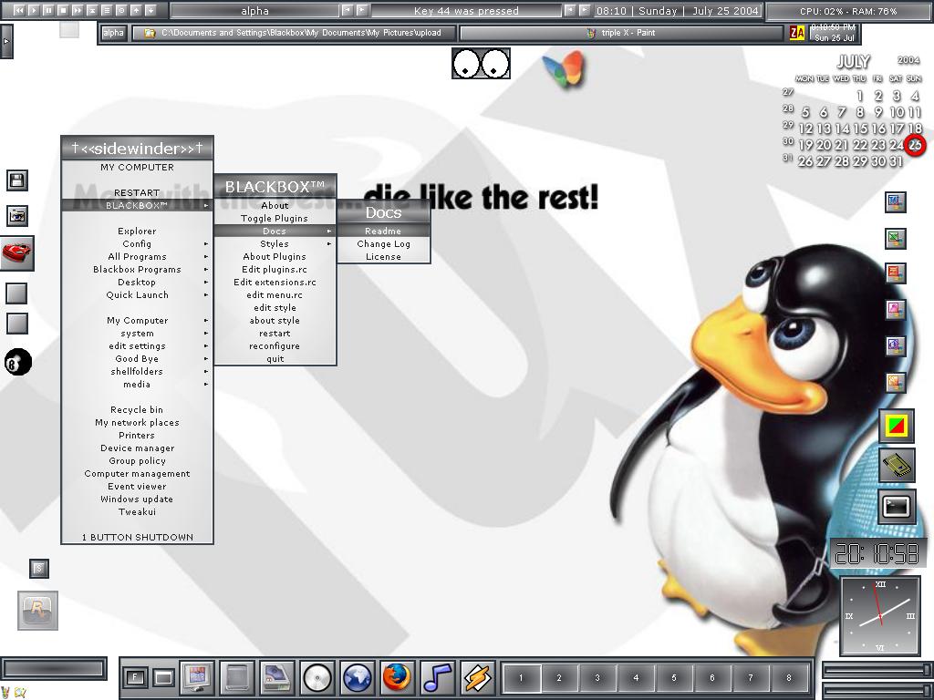Select Change Log in Docs menu

[383, 244]
